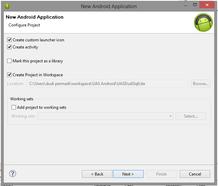
Task: Proceed with the Next > button
Action: click(x=128, y=174)
